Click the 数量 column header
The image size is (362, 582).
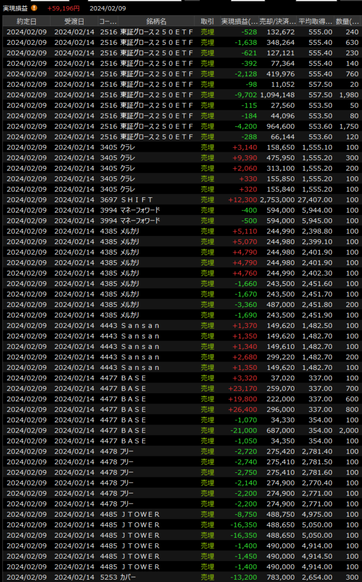pyautogui.click(x=347, y=21)
